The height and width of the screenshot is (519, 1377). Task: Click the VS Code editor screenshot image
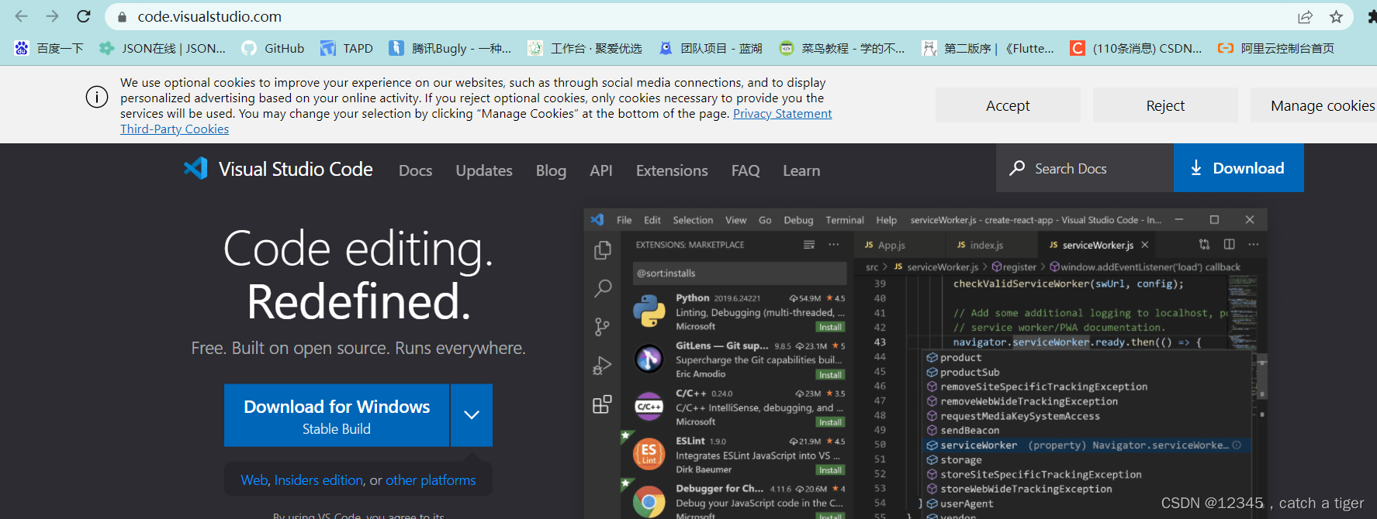pos(925,363)
